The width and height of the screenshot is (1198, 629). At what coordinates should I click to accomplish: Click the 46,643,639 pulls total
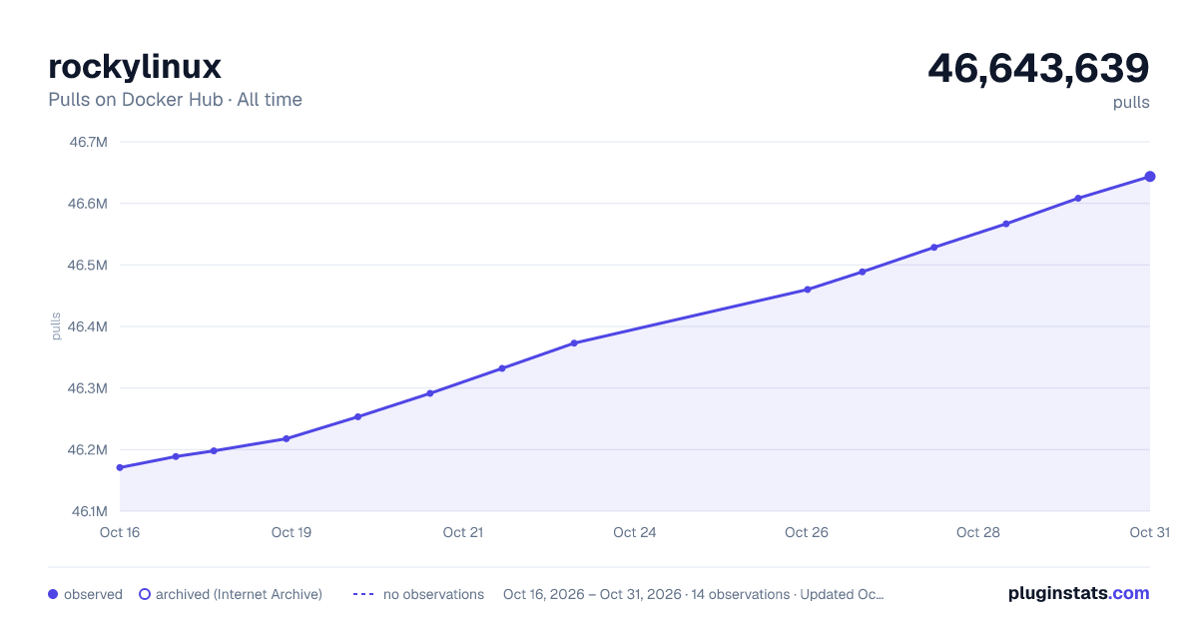point(1038,68)
